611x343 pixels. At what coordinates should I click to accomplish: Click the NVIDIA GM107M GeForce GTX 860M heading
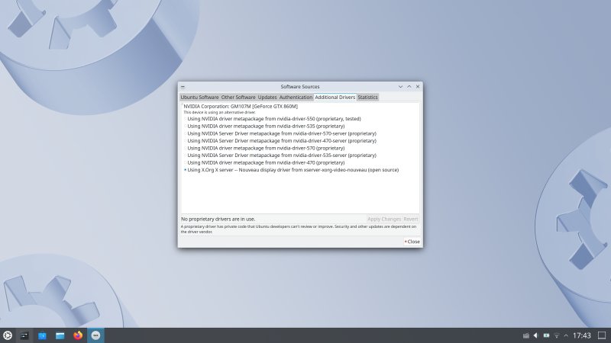(x=241, y=106)
